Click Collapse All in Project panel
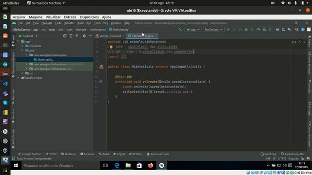The height and width of the screenshot is (175, 312). [x=77, y=36]
